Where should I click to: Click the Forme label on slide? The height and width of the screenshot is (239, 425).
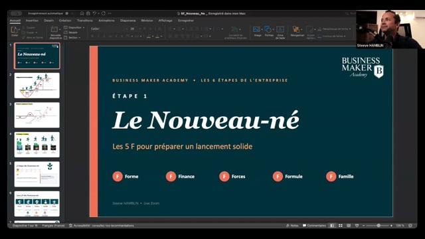131,177
